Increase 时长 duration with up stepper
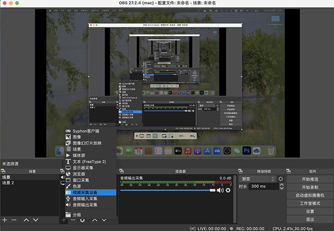Viewport: 334px width, 231px height. point(282,185)
